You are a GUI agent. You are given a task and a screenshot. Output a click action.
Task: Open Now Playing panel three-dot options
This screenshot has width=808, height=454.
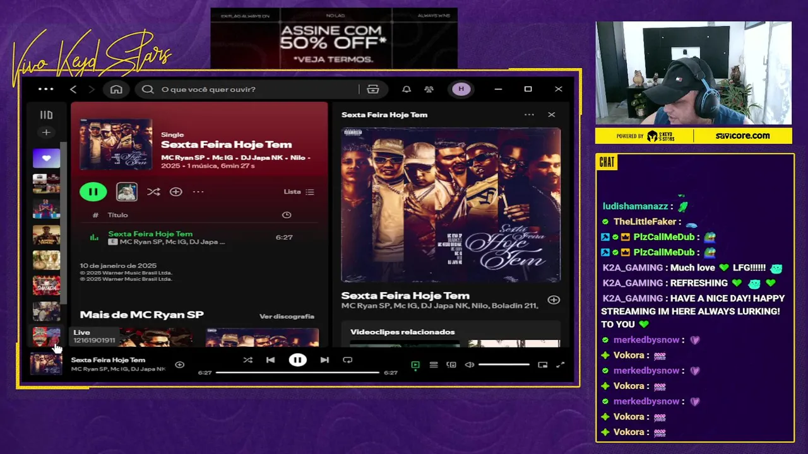point(529,115)
